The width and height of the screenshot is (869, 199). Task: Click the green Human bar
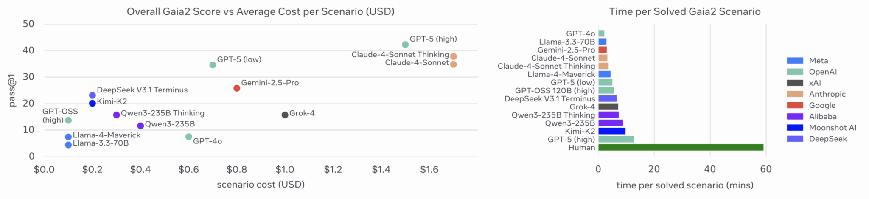click(681, 147)
